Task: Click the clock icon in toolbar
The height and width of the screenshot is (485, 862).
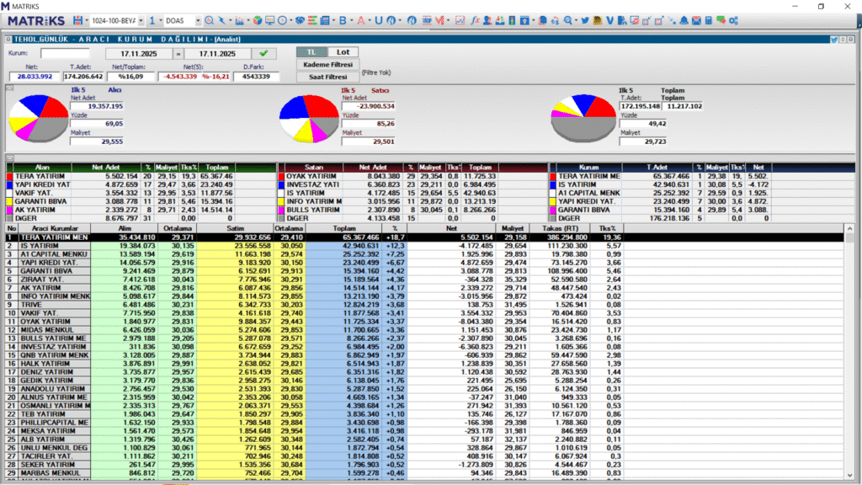Action: click(282, 20)
